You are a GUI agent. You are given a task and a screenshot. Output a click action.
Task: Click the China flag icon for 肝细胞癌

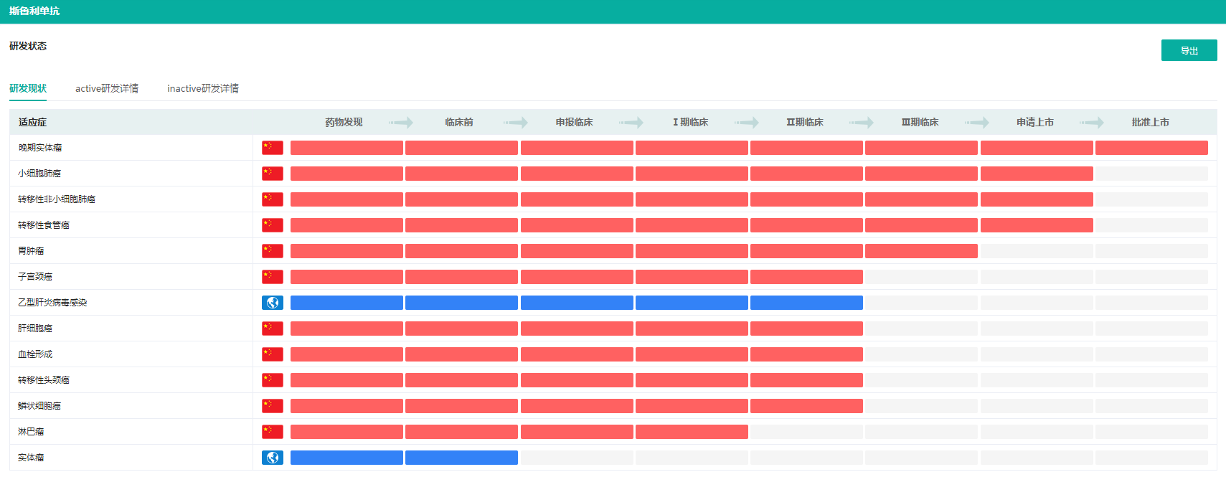pyautogui.click(x=272, y=329)
